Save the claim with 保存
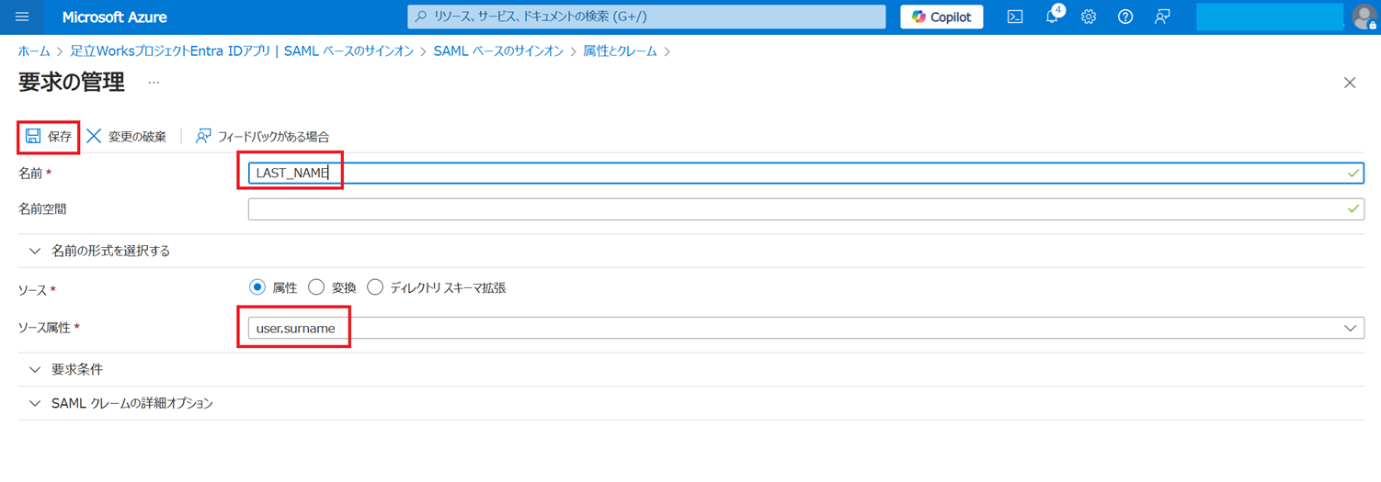Image resolution: width=1381 pixels, height=482 pixels. click(49, 137)
